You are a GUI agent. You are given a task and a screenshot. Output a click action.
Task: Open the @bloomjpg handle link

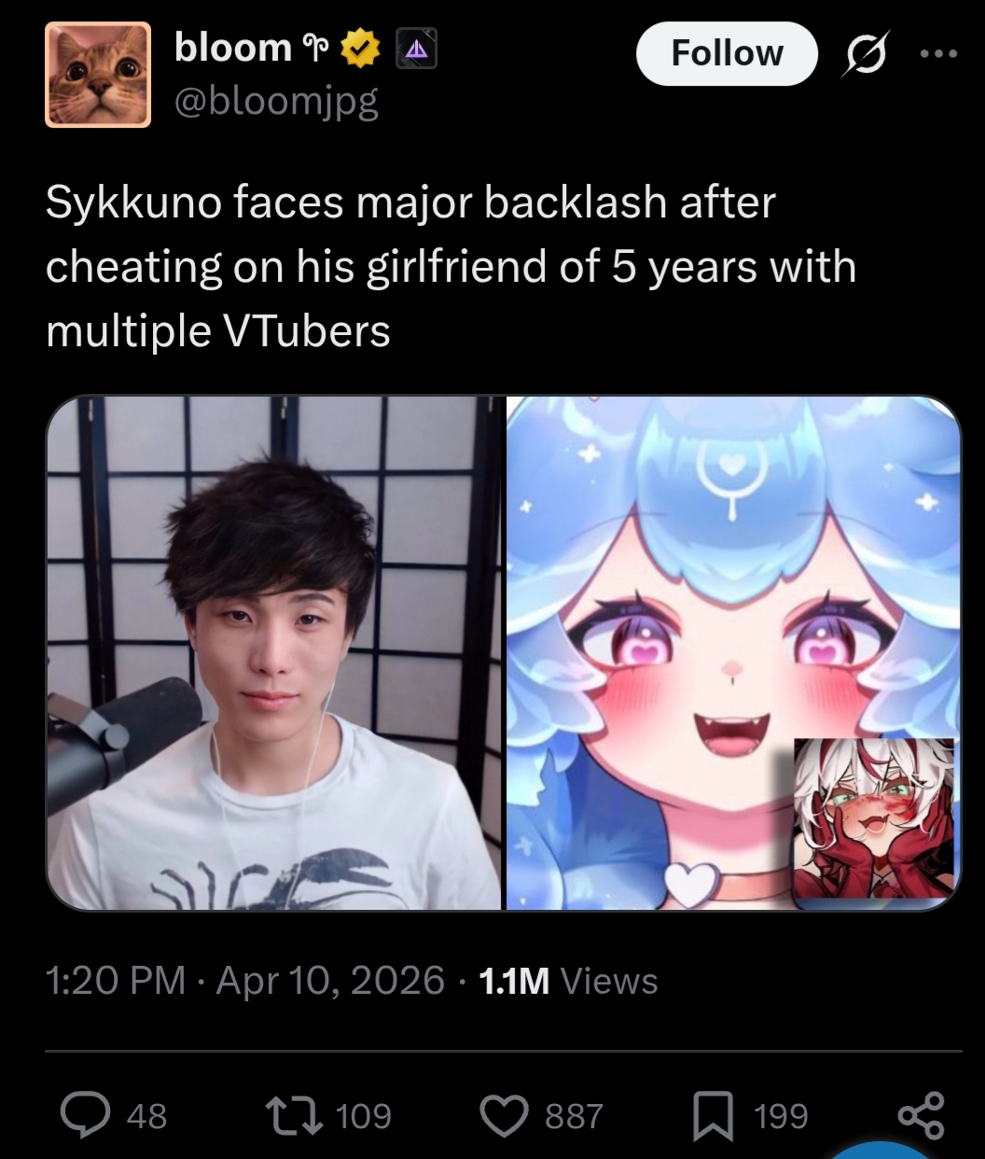pyautogui.click(x=276, y=102)
